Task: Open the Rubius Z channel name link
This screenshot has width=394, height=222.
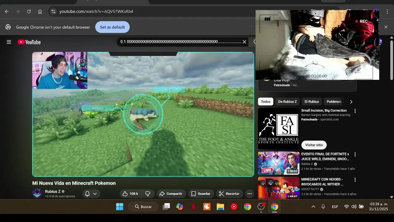Action: click(x=53, y=191)
